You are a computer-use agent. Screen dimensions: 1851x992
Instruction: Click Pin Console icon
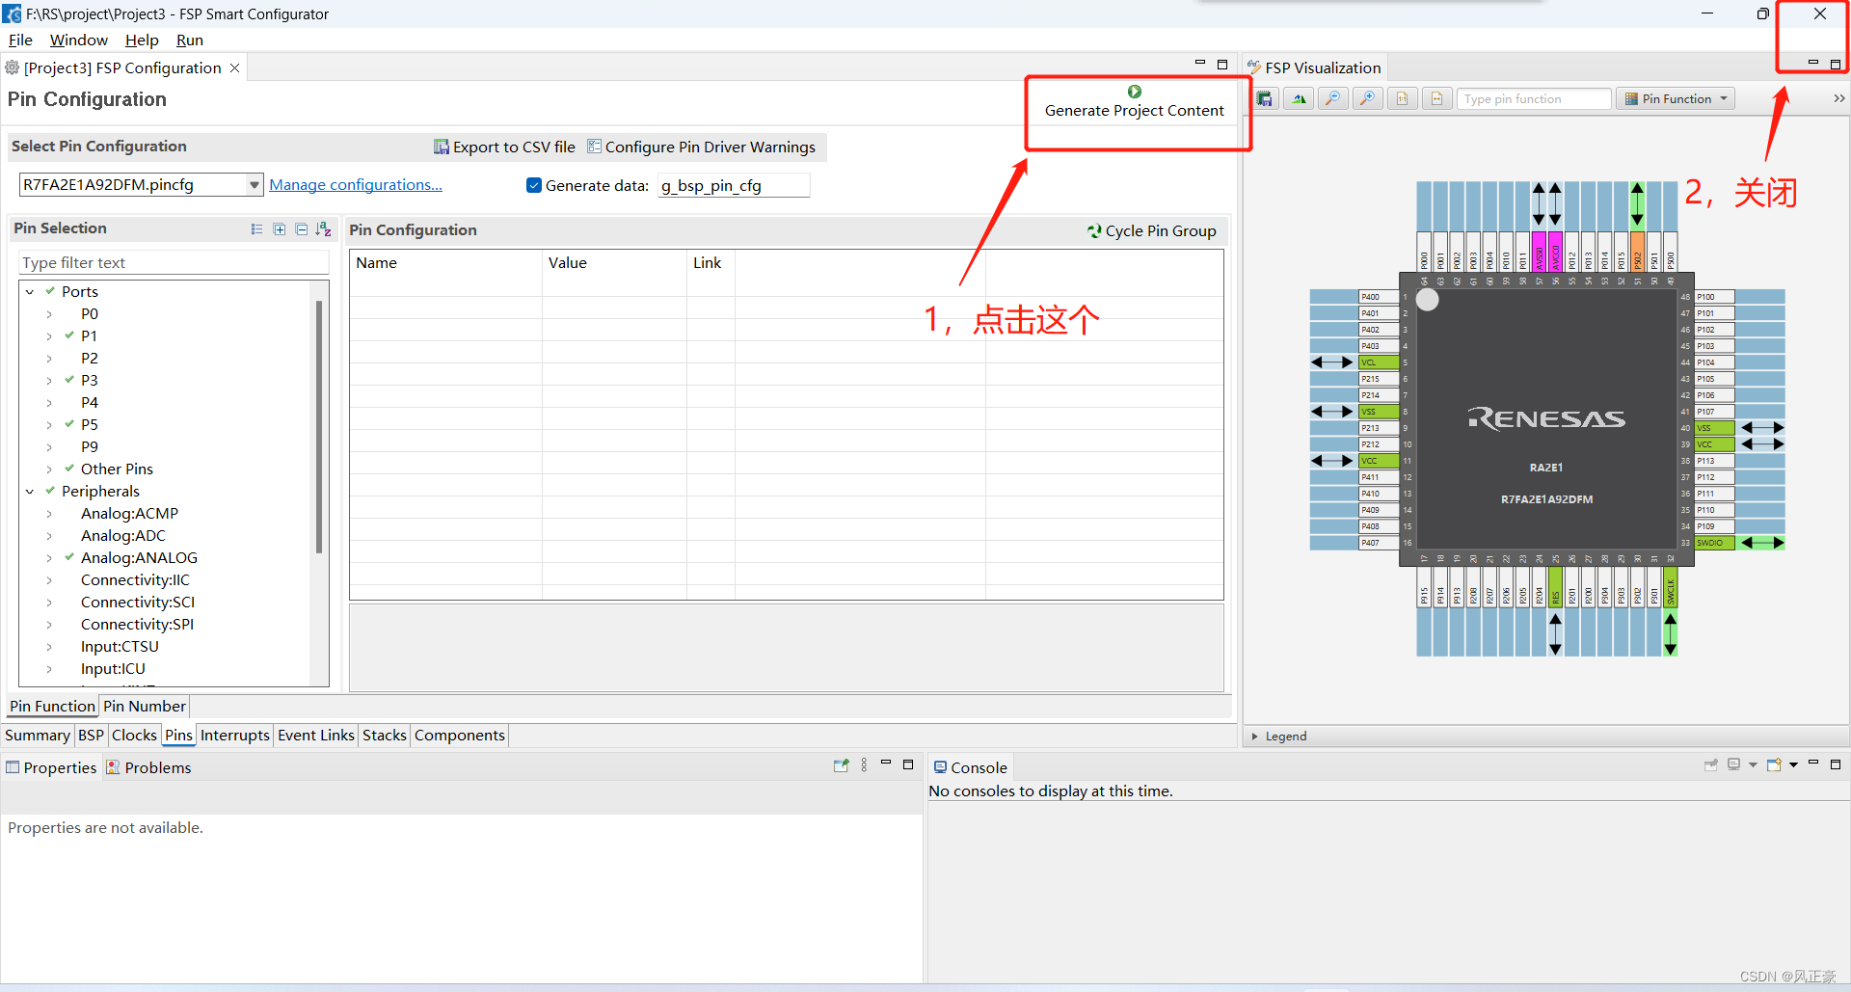tap(1711, 764)
